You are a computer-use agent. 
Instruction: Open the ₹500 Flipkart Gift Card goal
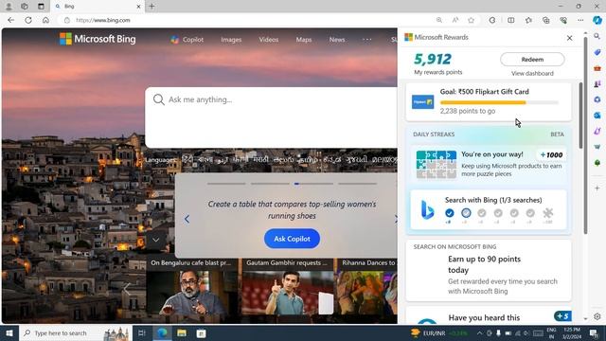(489, 101)
